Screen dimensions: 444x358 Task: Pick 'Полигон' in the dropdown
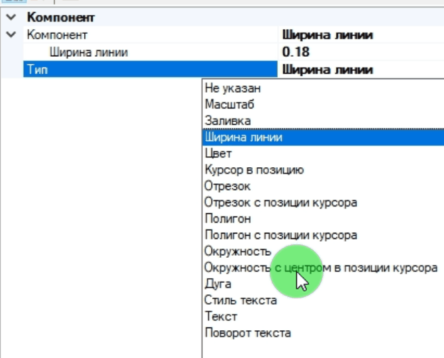[228, 219]
